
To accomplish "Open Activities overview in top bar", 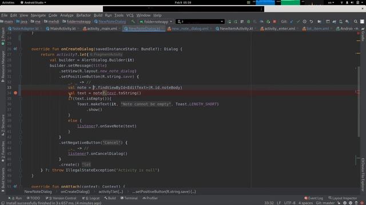I will (x=8, y=2).
